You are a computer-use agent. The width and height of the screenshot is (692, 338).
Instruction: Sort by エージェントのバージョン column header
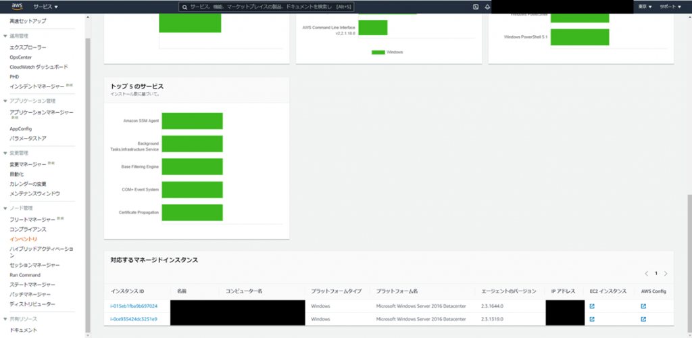click(x=508, y=291)
